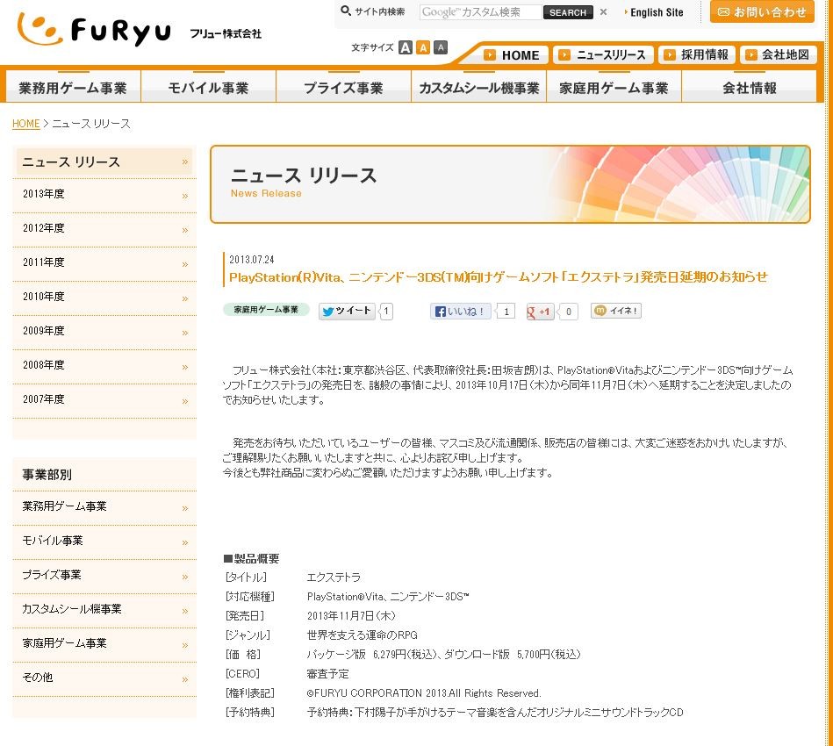Click the ニュース リリース banner image
The height and width of the screenshot is (746, 833).
pyautogui.click(x=510, y=184)
